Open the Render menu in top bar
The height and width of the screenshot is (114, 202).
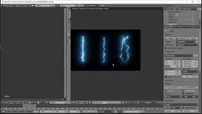pos(14,6)
